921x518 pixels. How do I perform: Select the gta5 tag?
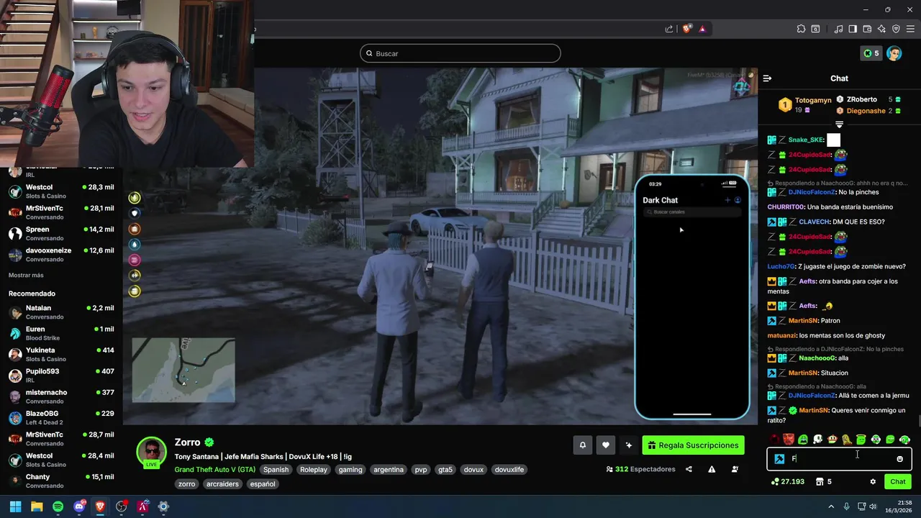pyautogui.click(x=445, y=470)
